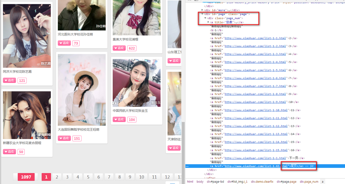This screenshot has width=345, height=184.
Task: Click the 622 like count
Action: point(132,48)
